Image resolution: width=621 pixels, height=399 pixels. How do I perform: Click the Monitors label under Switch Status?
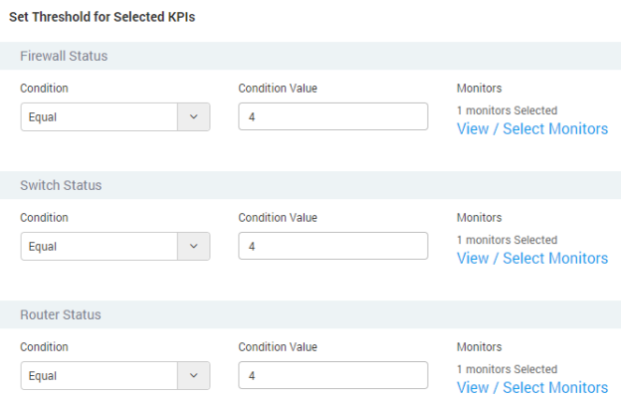click(x=480, y=218)
